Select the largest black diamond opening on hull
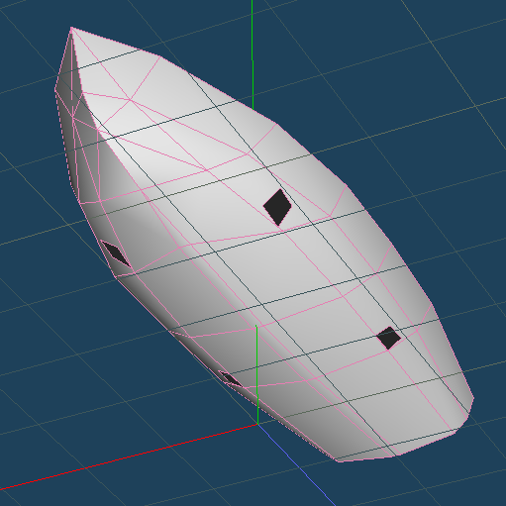The width and height of the screenshot is (506, 506). point(277,207)
